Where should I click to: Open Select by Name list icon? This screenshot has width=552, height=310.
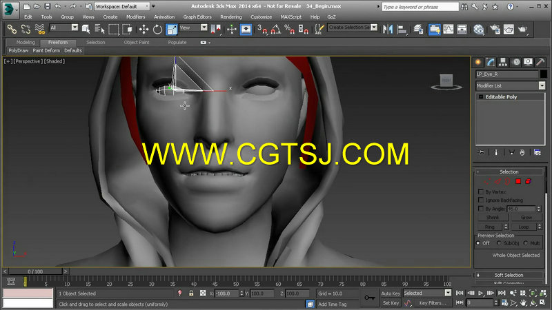(x=99, y=29)
